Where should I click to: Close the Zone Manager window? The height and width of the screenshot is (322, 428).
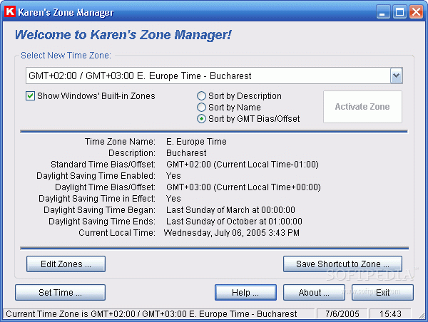[416, 12]
